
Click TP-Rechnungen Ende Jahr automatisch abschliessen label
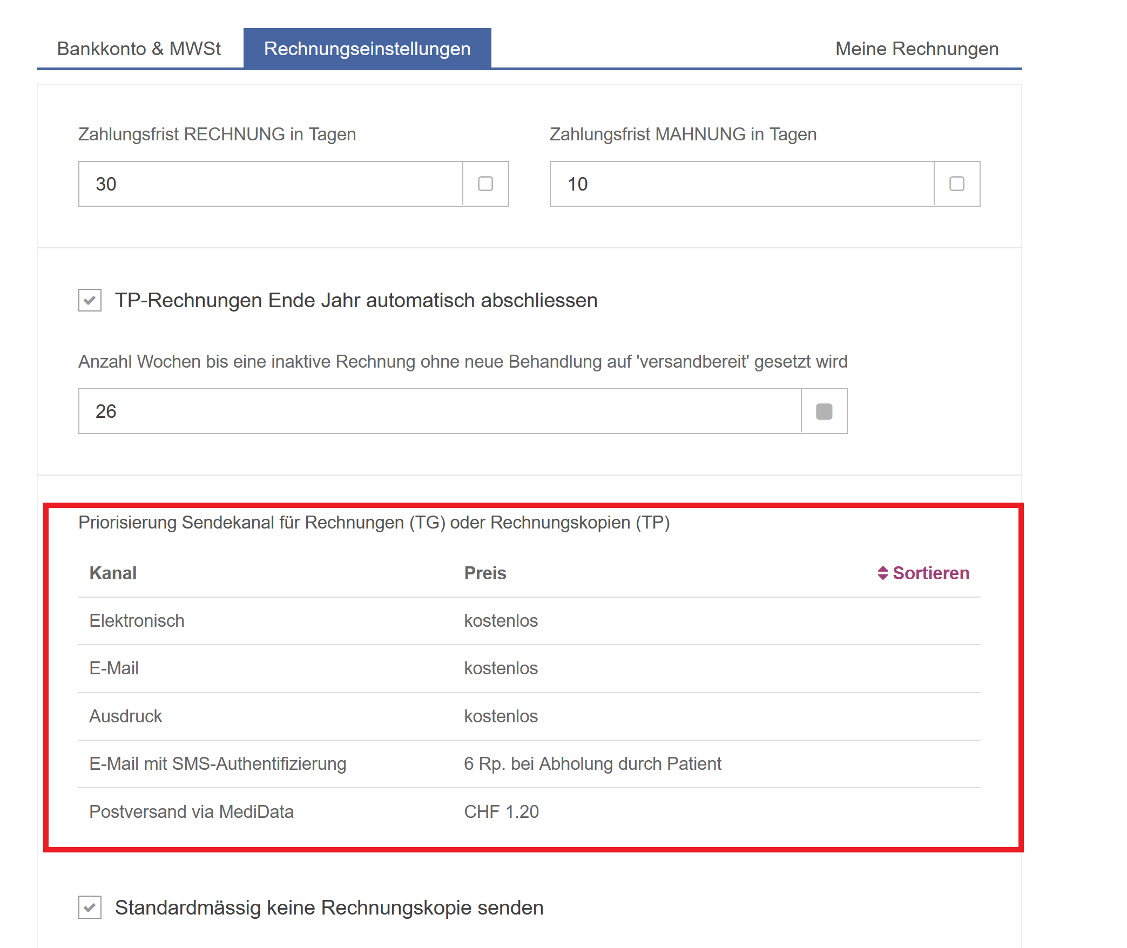356,301
